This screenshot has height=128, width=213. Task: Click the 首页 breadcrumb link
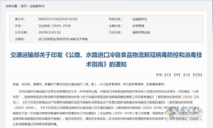(23, 6)
